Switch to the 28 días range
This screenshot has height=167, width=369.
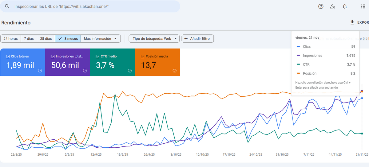[x=46, y=39]
